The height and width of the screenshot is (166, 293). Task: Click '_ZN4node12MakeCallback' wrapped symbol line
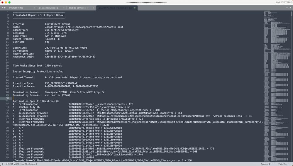coord(102,160)
